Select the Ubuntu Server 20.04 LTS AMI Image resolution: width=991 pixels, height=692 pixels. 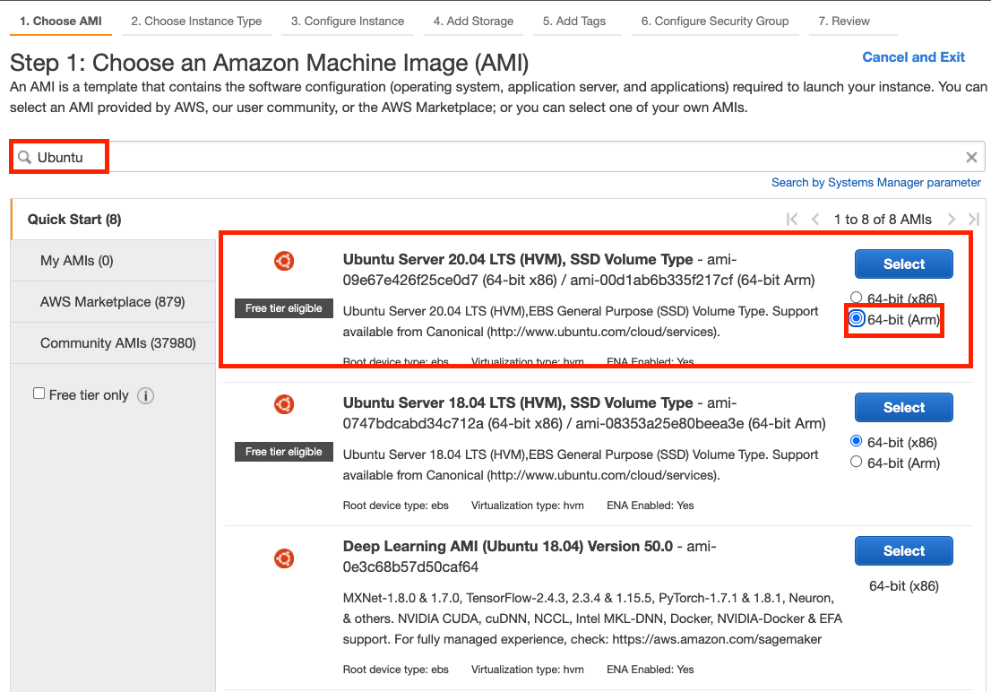904,264
